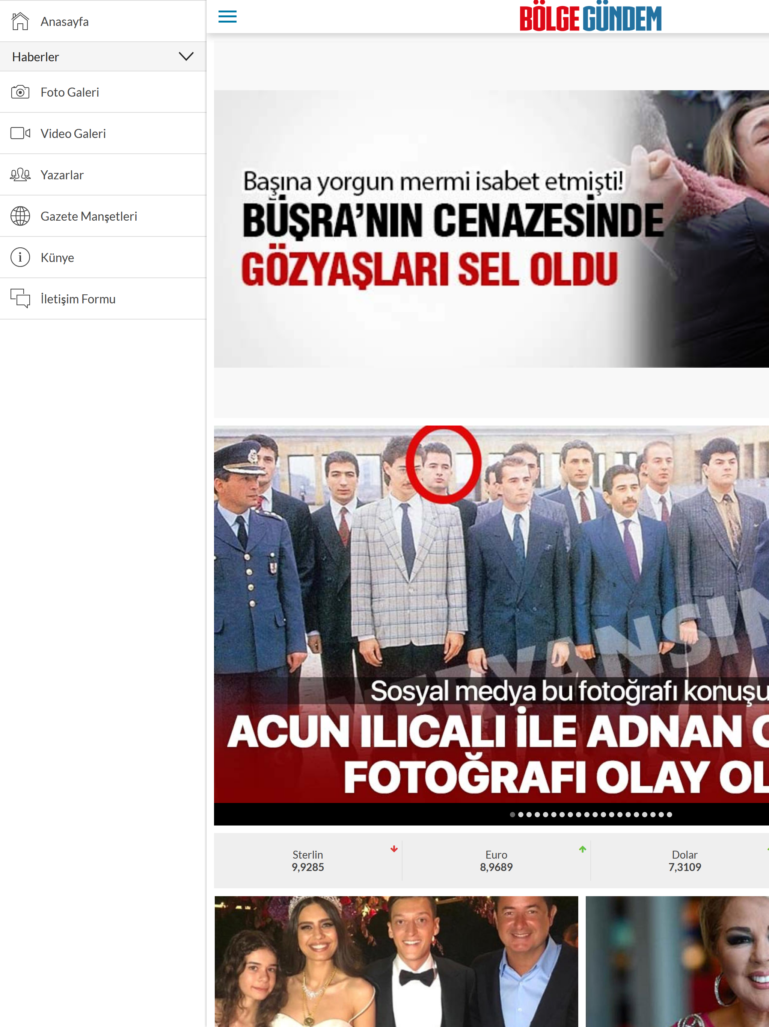Click the İletişim Formu chat icon

(x=20, y=298)
